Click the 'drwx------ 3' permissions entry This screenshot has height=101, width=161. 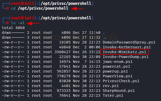pyautogui.click(x=16, y=38)
